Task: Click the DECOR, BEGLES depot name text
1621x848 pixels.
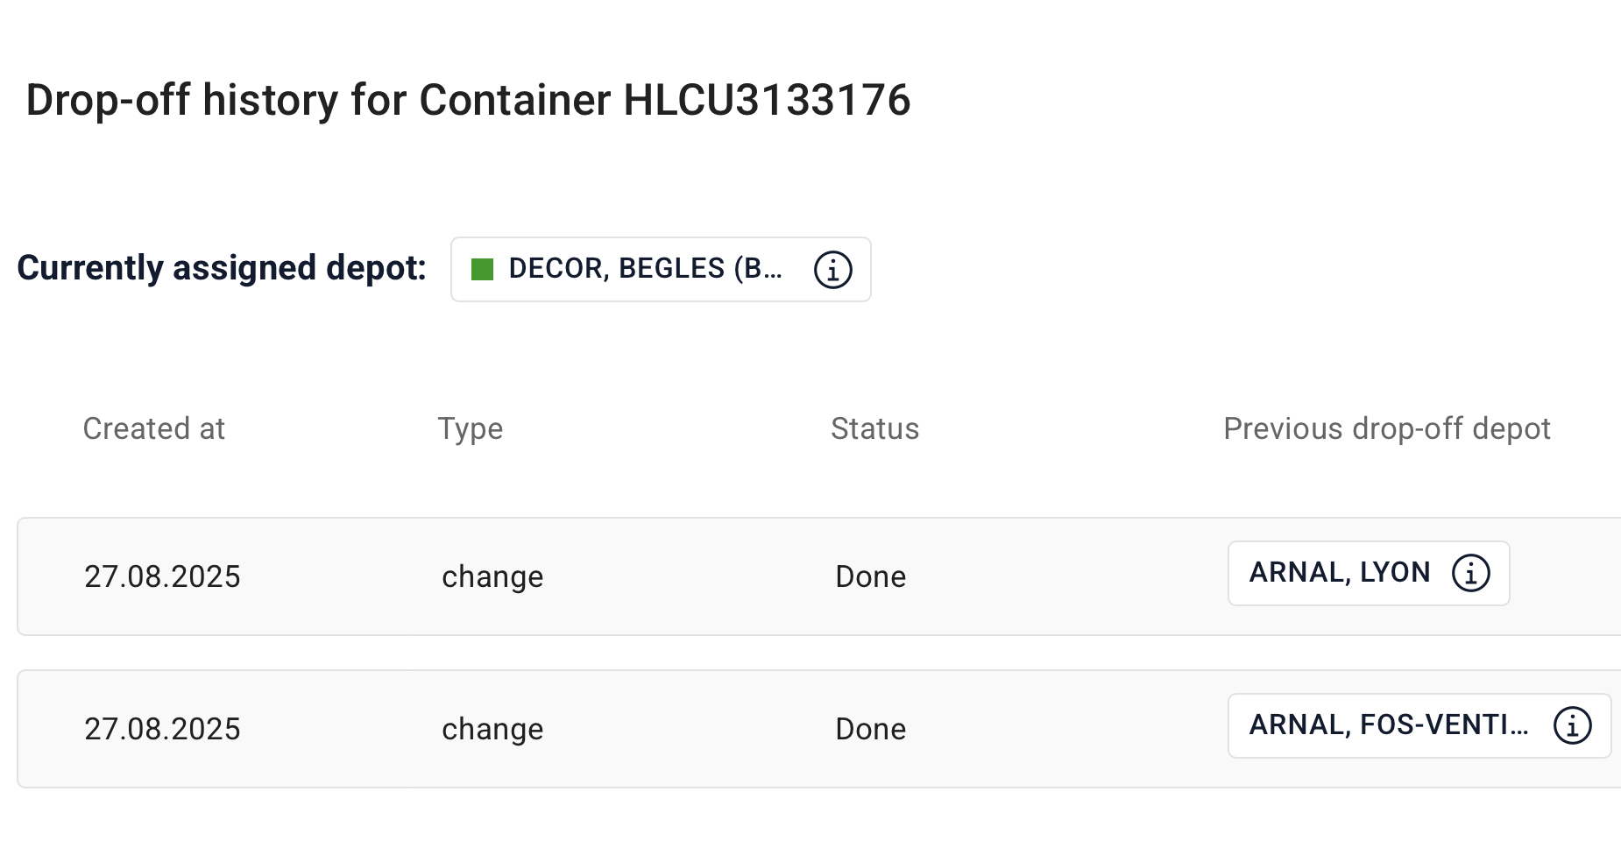Action: click(646, 268)
